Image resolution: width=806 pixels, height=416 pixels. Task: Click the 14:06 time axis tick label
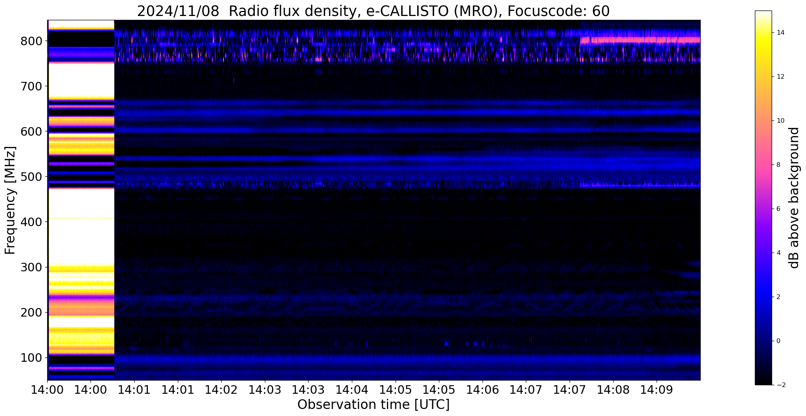pos(483,390)
